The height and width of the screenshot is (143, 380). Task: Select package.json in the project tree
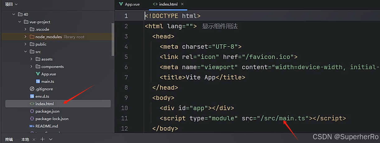[47, 111]
